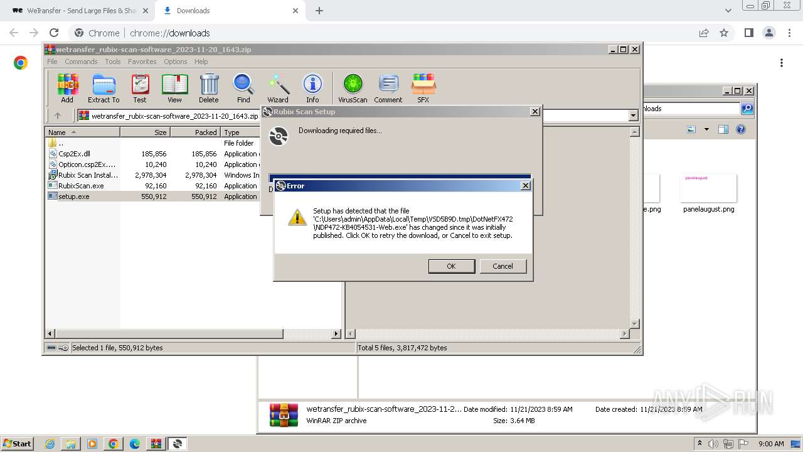Open Chrome tab search chevron

[728, 11]
